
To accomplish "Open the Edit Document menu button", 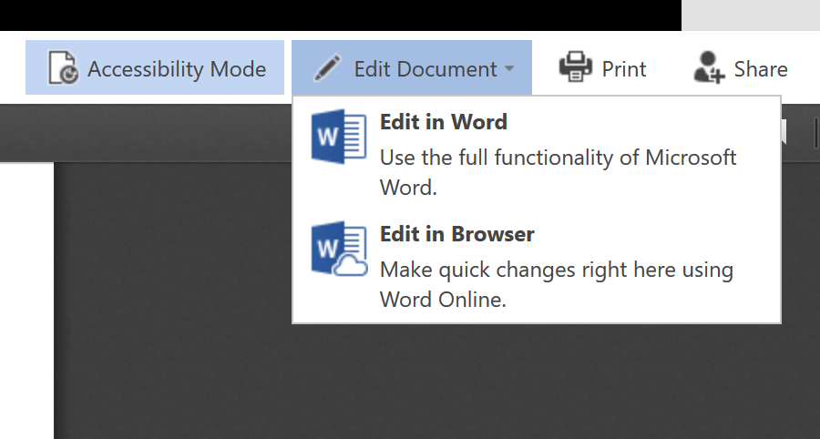I will (x=412, y=67).
